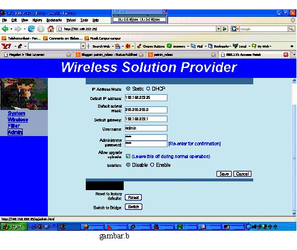The height and width of the screenshot is (250, 297).
Task: Select Enable for isolation
Action: click(152, 165)
